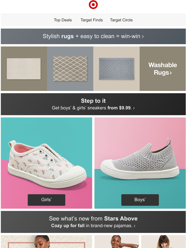Open the Target Circle link
This screenshot has width=186, height=248.
pyautogui.click(x=121, y=20)
